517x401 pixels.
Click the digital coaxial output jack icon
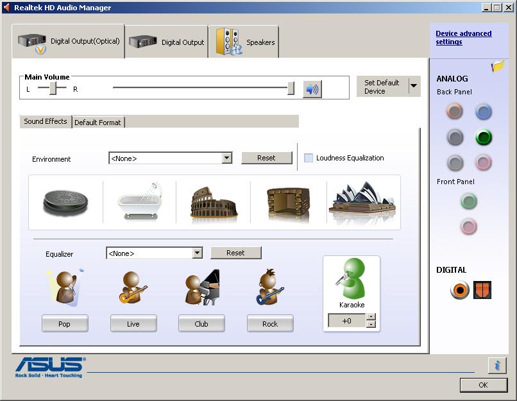coord(460,290)
